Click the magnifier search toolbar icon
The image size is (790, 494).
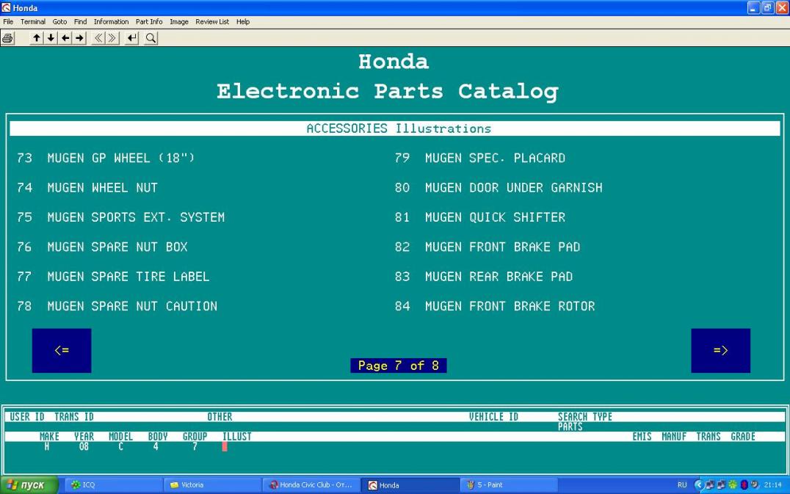pyautogui.click(x=151, y=38)
